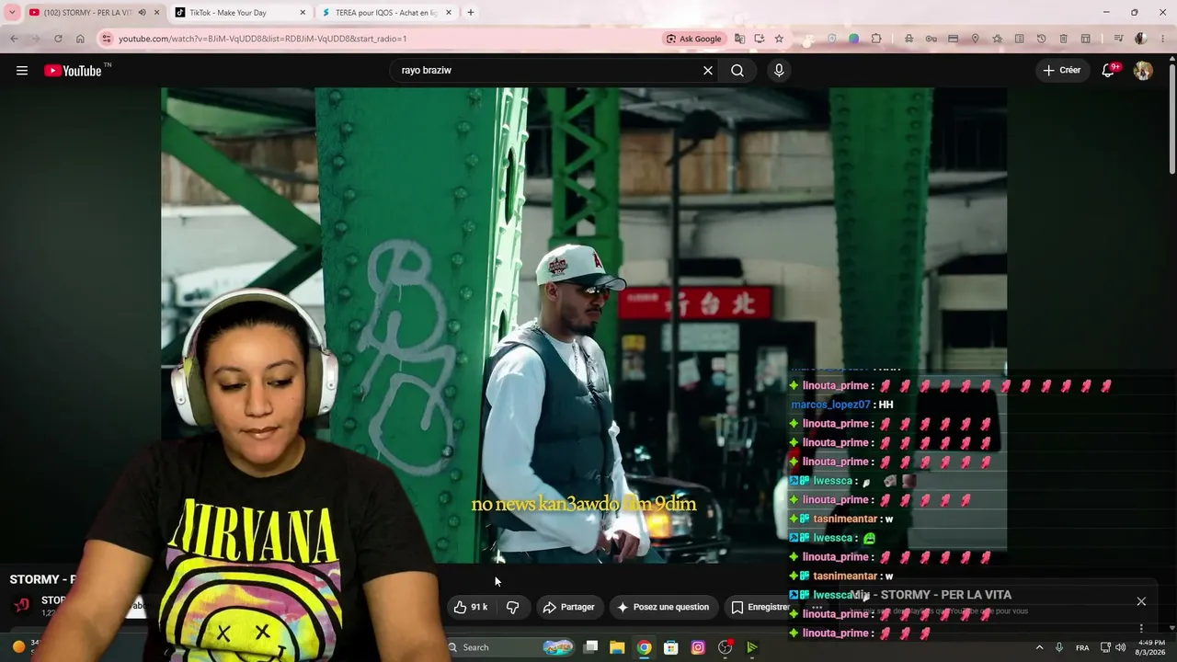Image resolution: width=1177 pixels, height=662 pixels.
Task: Open the Chrome extensions puzzle icon
Action: click(876, 39)
